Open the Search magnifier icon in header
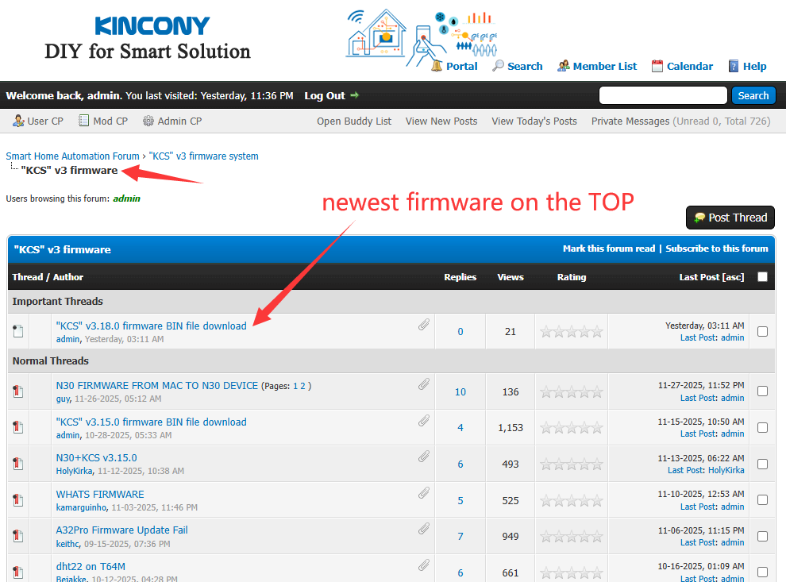 click(x=498, y=66)
